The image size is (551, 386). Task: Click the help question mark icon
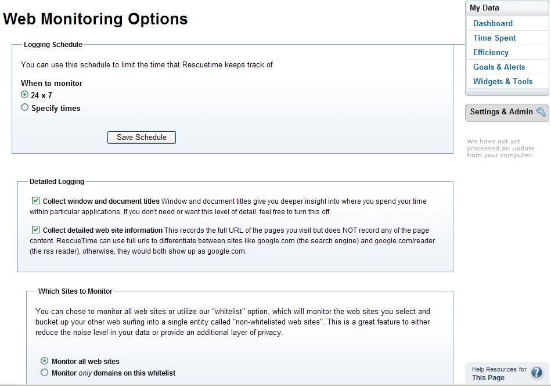point(536,373)
